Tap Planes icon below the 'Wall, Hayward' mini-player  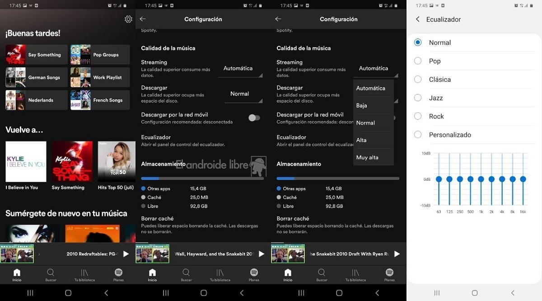pyautogui.click(x=254, y=275)
